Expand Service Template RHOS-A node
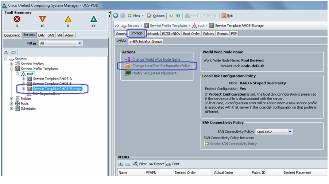 (x=23, y=79)
